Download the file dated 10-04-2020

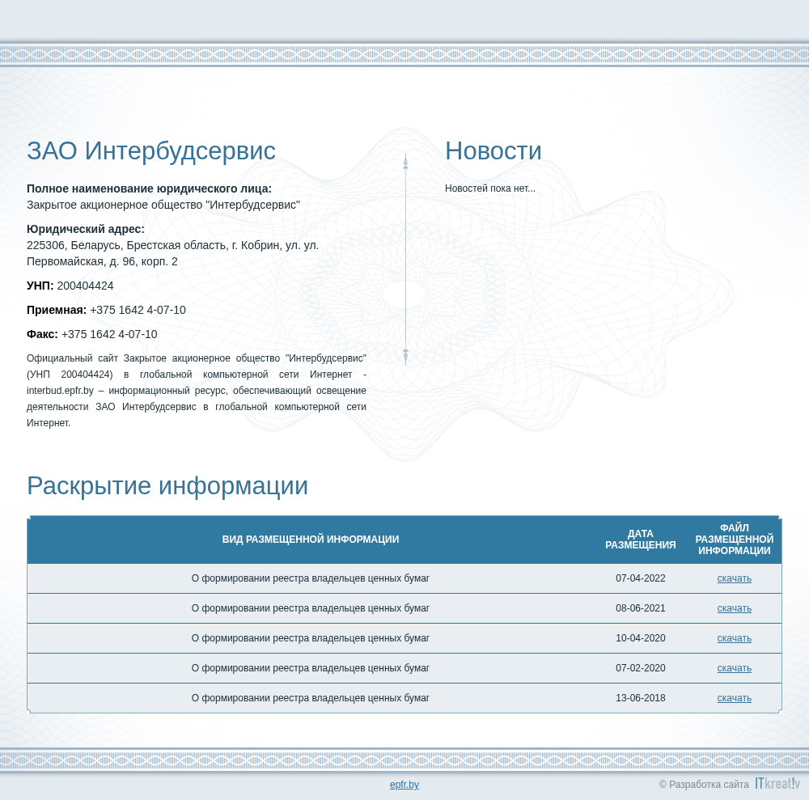tap(734, 638)
